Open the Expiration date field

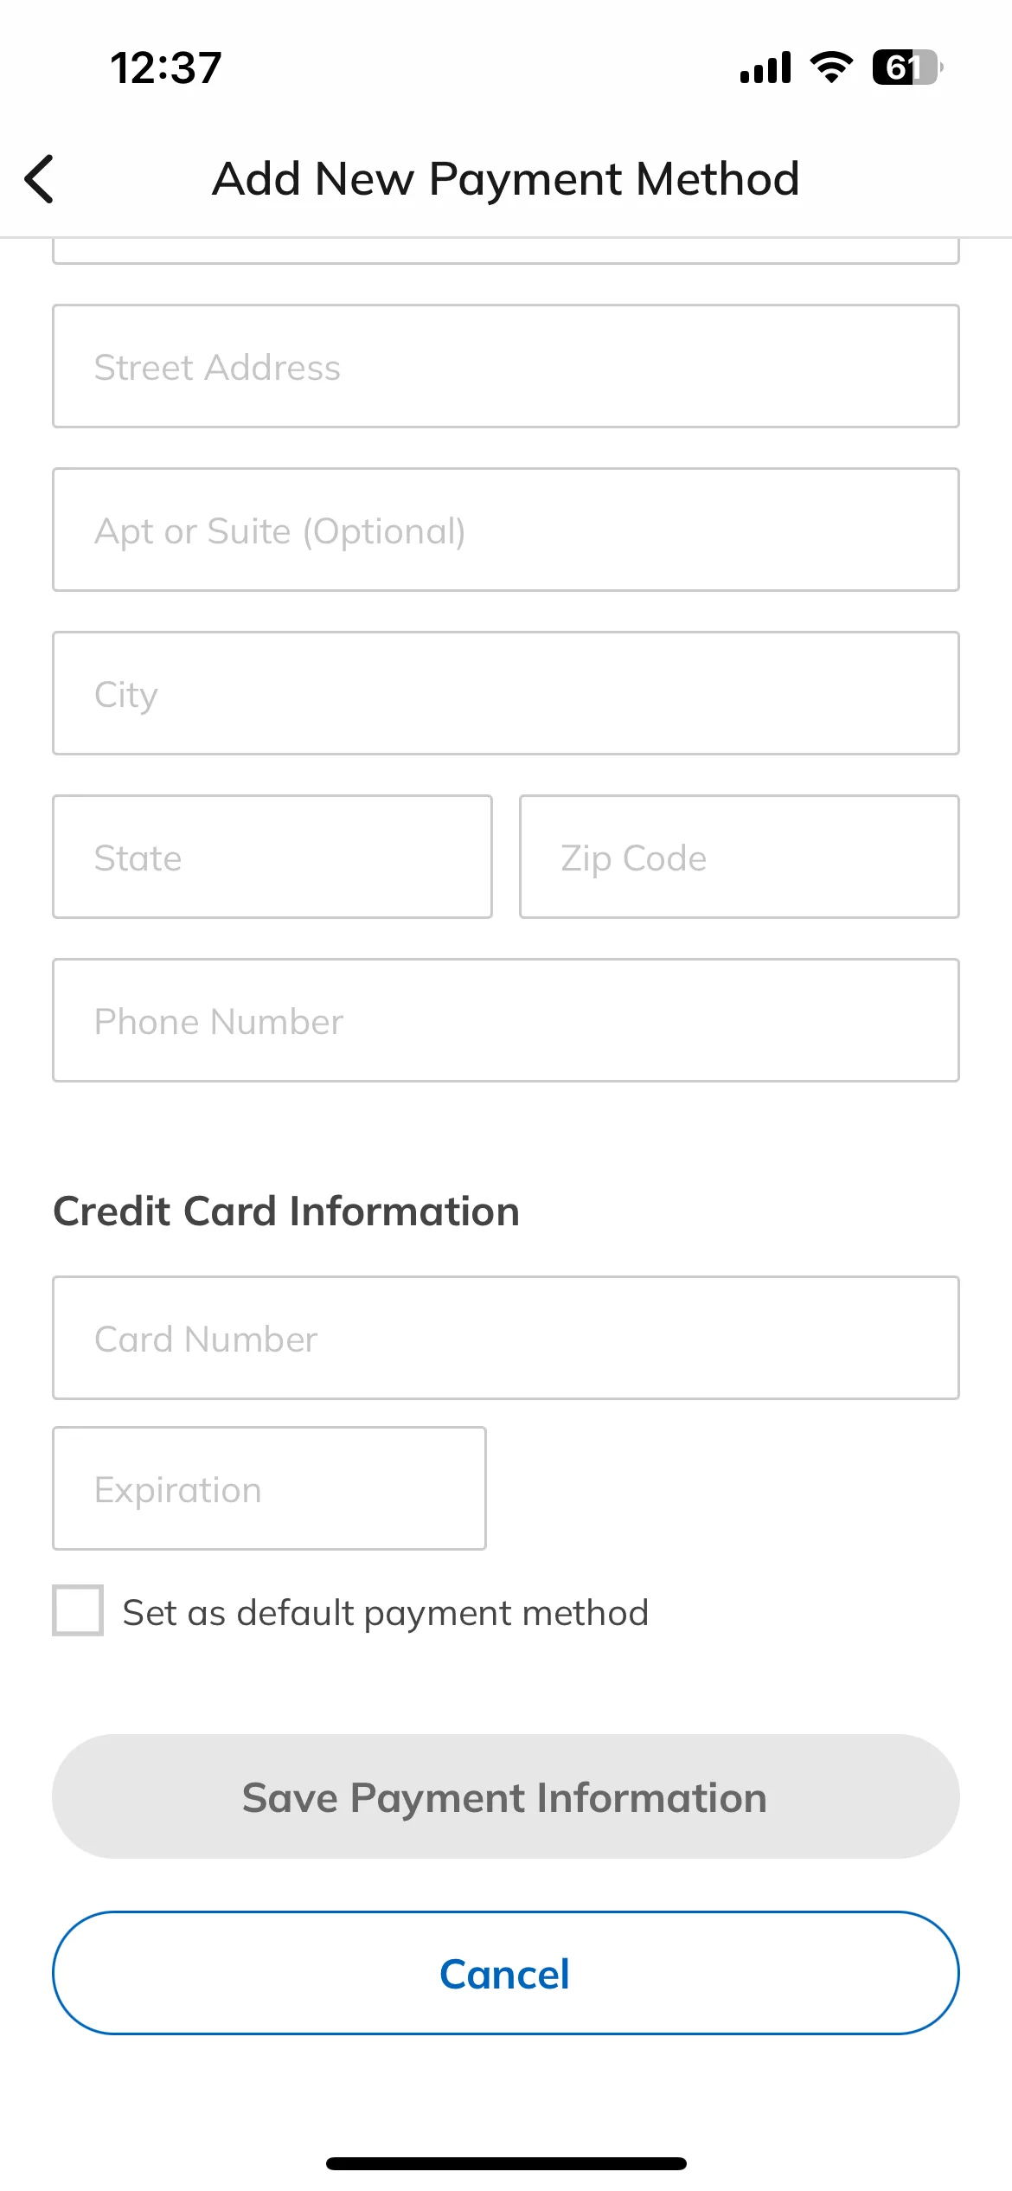click(269, 1488)
